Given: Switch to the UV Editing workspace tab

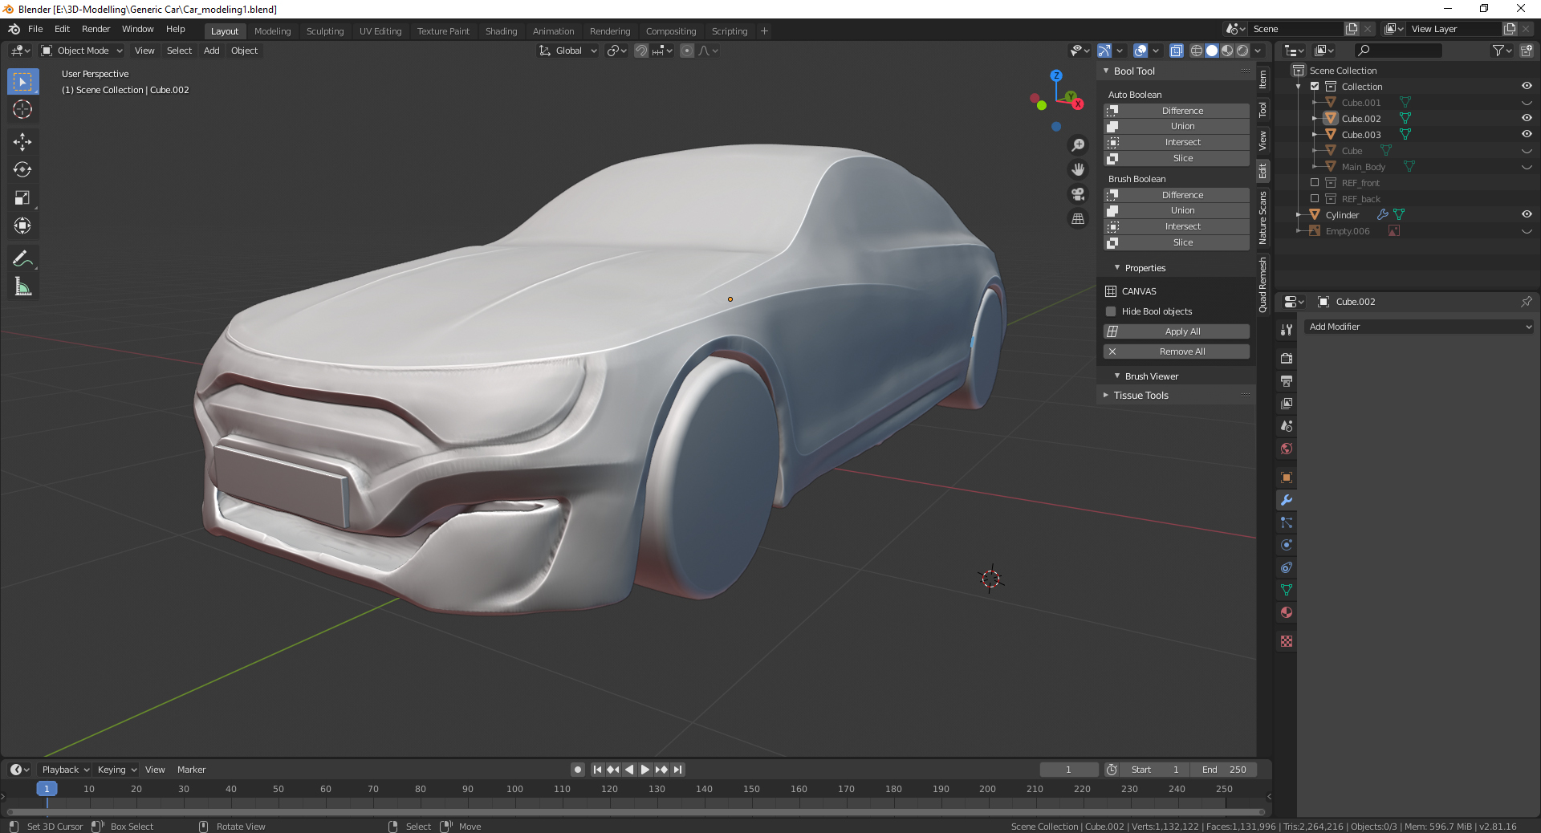Looking at the screenshot, I should point(380,31).
